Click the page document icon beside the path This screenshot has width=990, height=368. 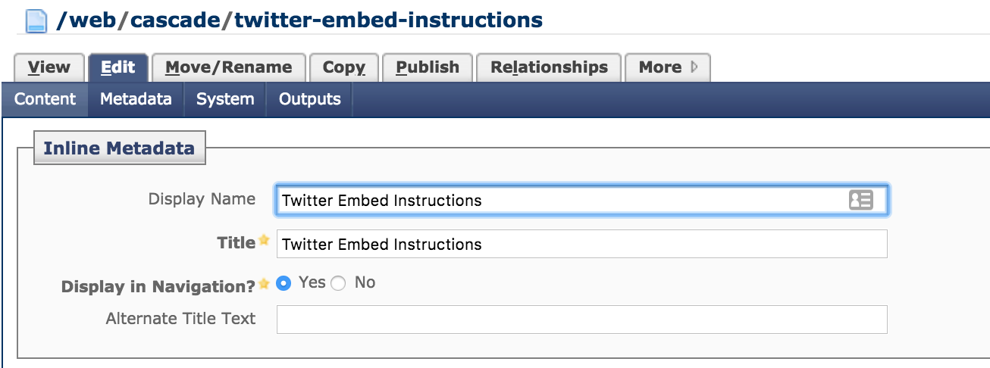click(x=36, y=20)
